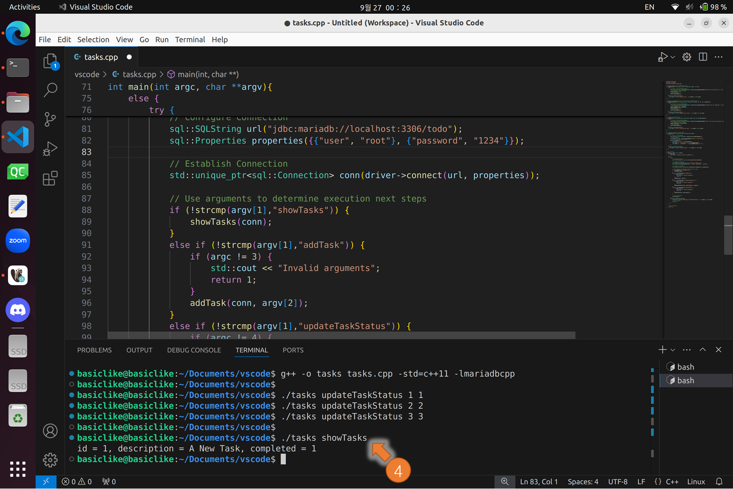Click main(int, char **) breadcrumb symbol

pyautogui.click(x=208, y=74)
